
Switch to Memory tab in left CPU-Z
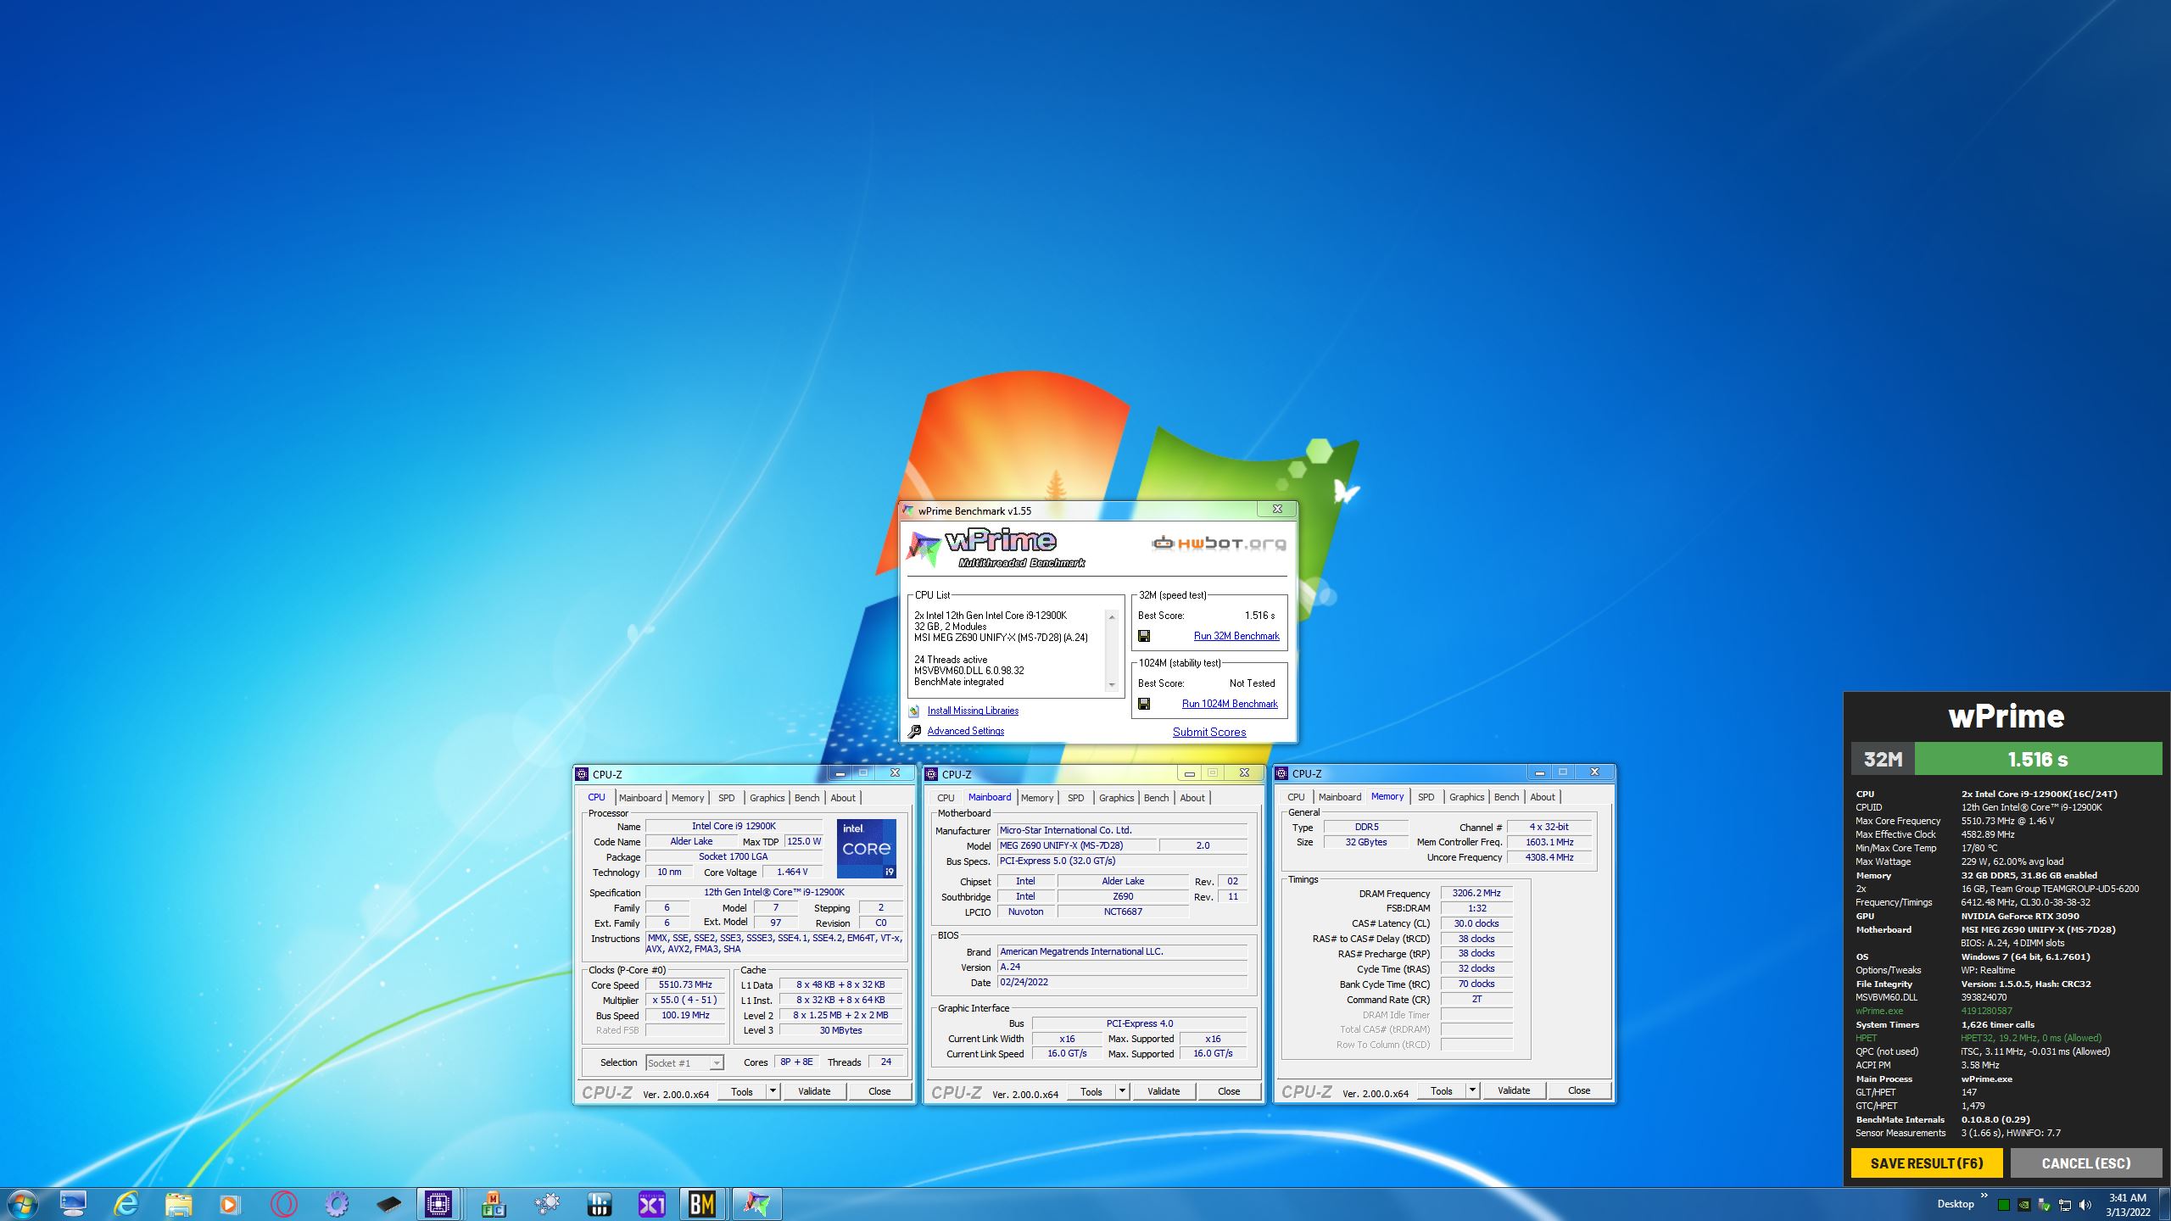(x=688, y=798)
